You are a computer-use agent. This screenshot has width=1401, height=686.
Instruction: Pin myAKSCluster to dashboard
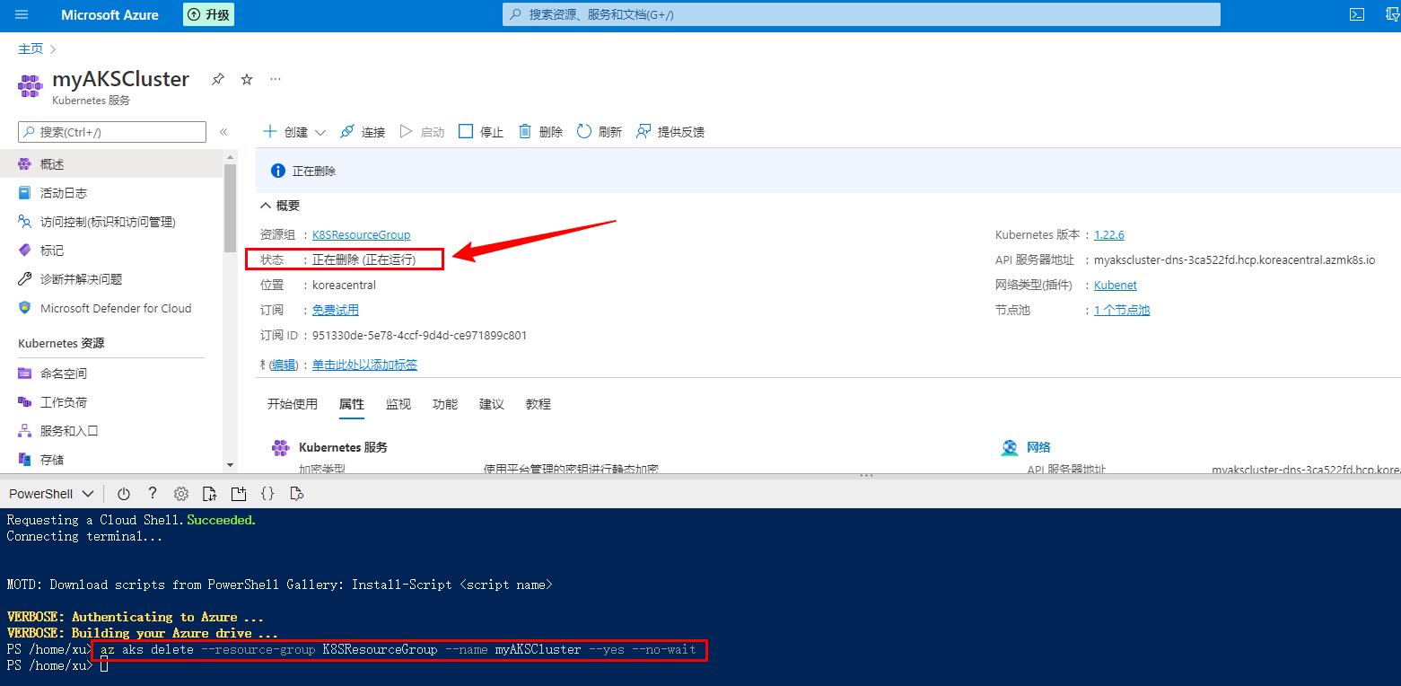(x=217, y=79)
